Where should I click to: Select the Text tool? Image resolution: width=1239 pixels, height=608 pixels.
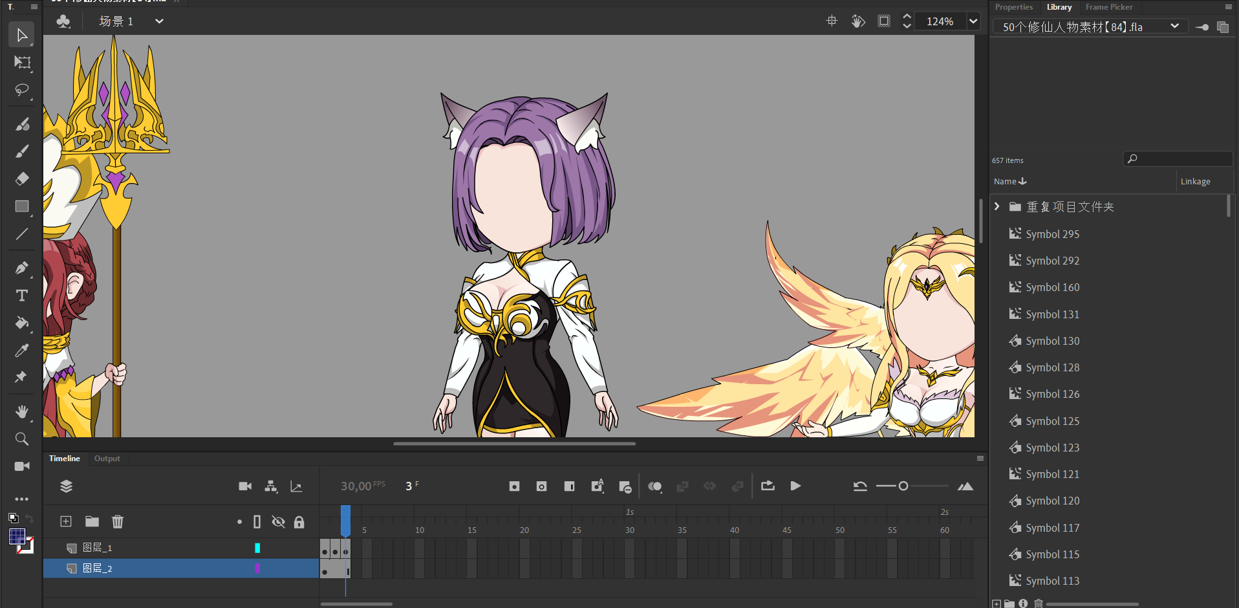coord(22,296)
